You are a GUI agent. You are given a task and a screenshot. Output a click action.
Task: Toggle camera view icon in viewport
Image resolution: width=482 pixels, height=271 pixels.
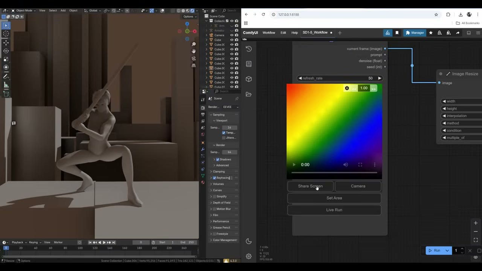tap(194, 58)
